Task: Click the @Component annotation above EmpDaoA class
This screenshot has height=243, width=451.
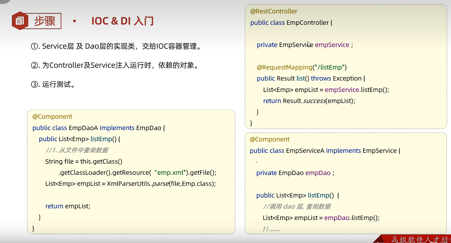Action: point(52,117)
